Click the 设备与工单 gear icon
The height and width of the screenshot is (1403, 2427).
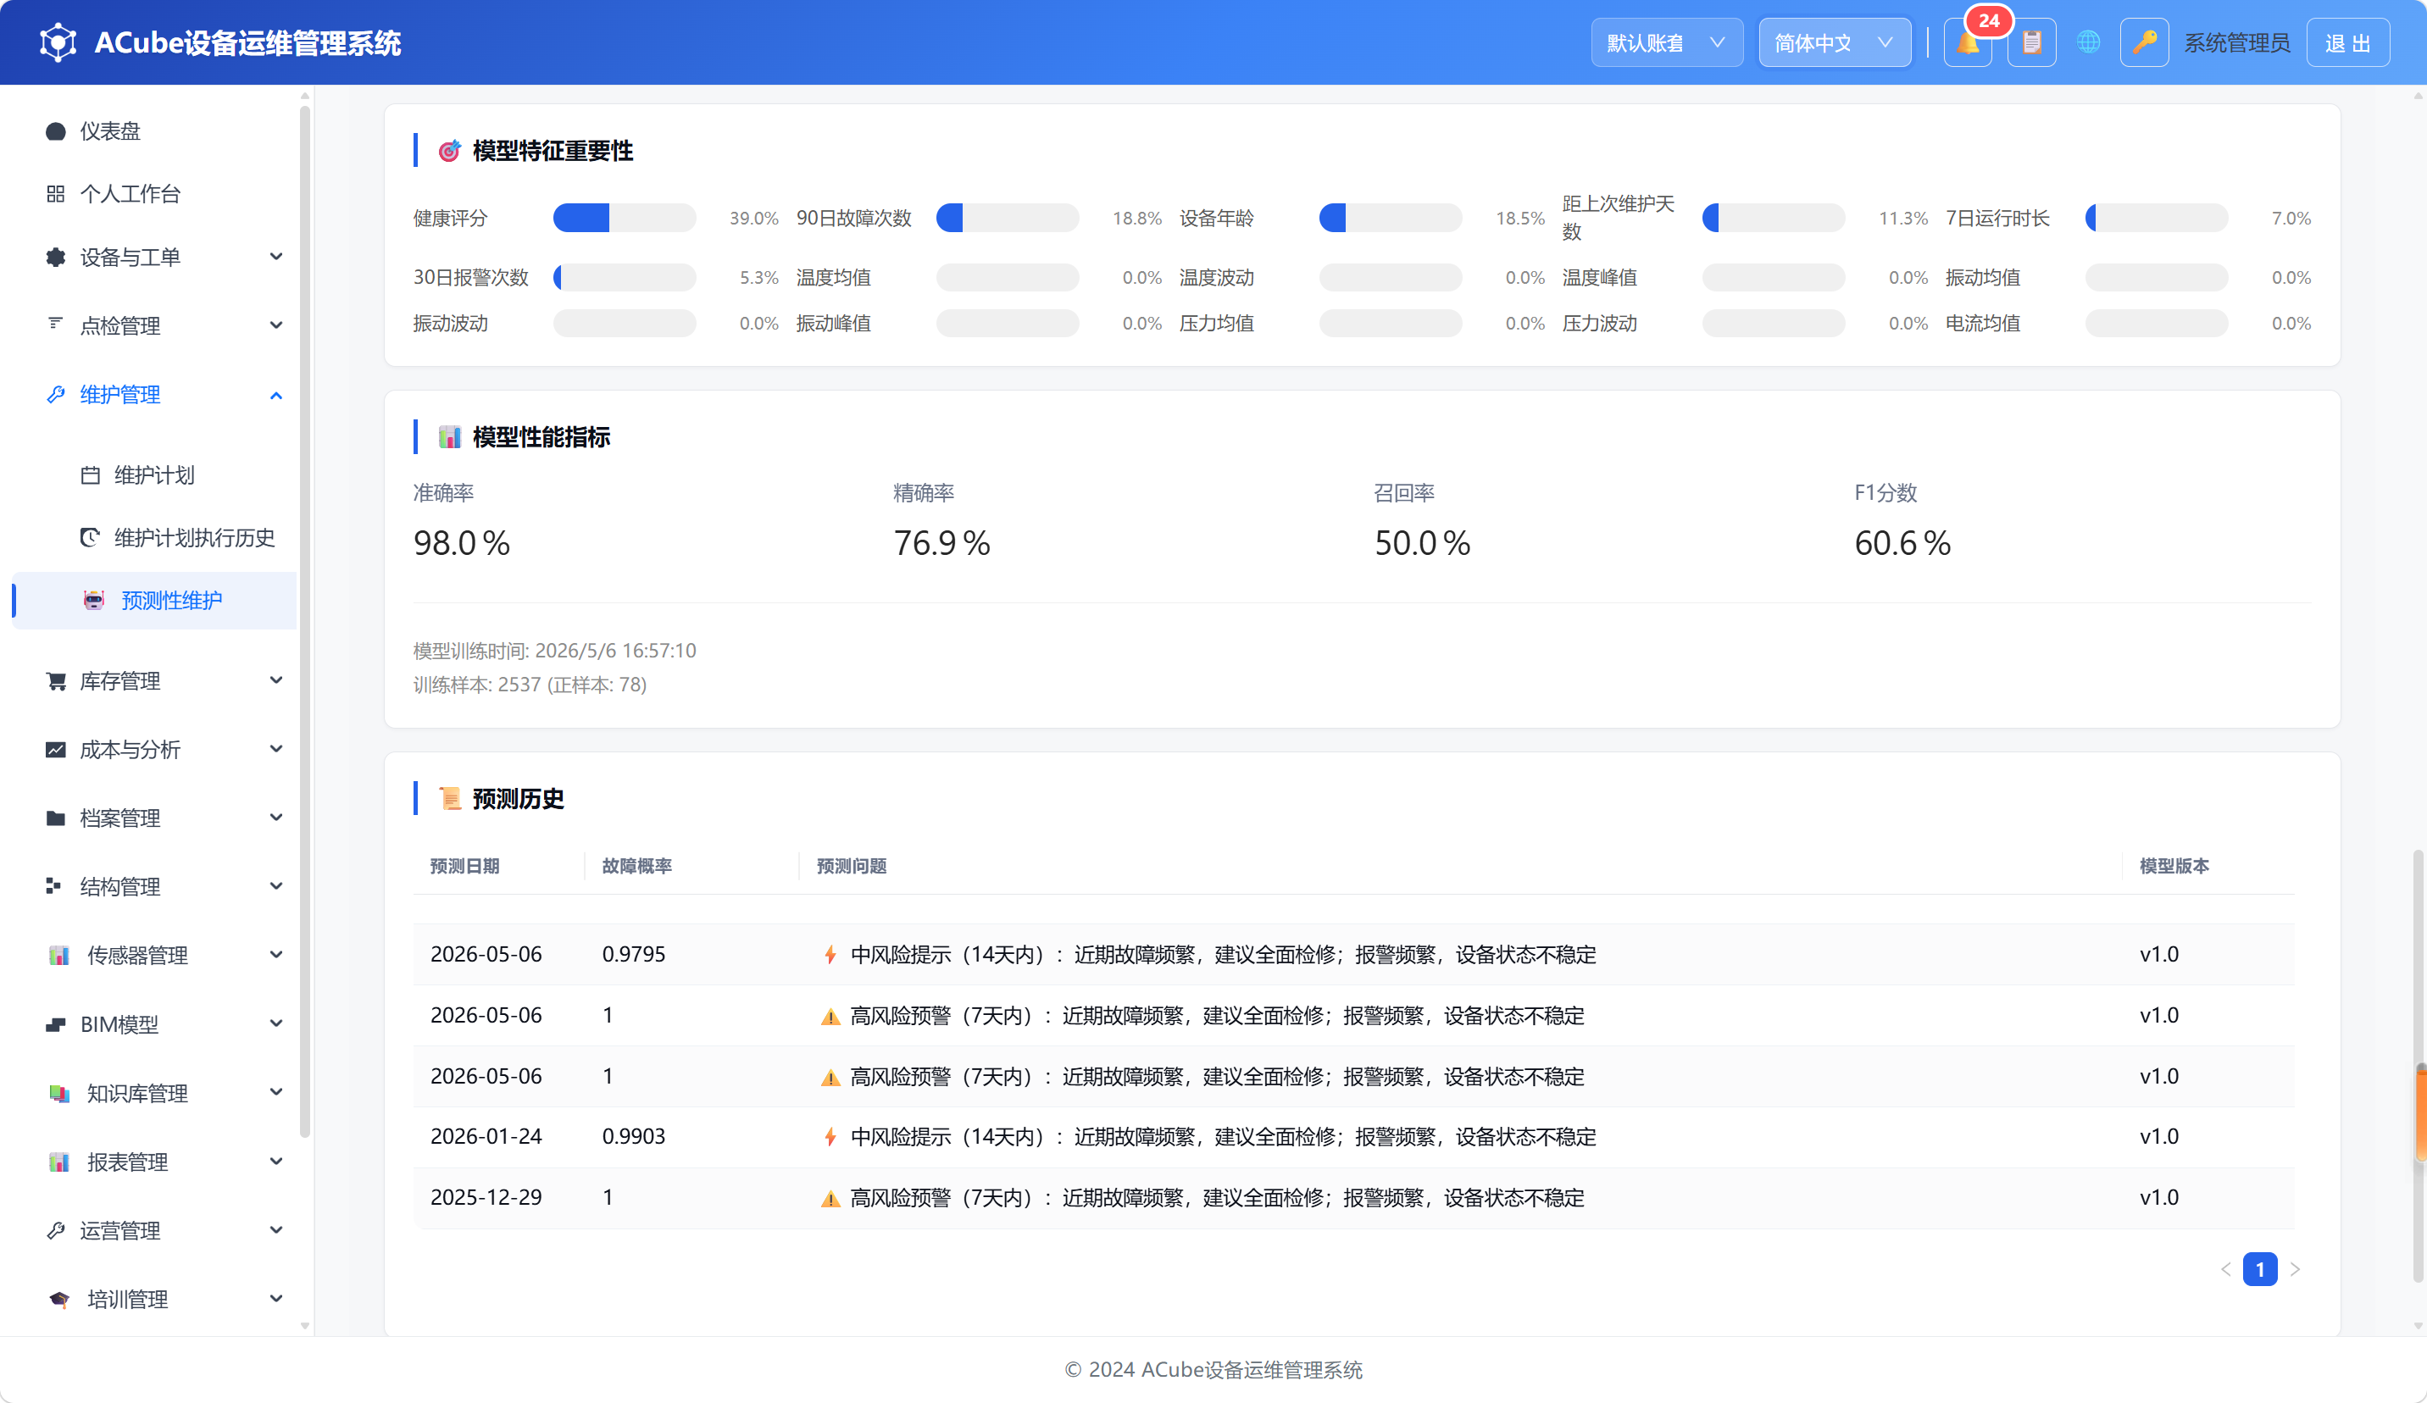[x=56, y=257]
